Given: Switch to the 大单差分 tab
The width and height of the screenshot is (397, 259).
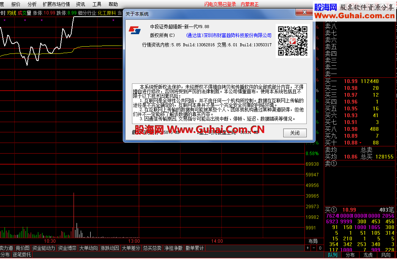Looking at the screenshot, I should (x=131, y=248).
